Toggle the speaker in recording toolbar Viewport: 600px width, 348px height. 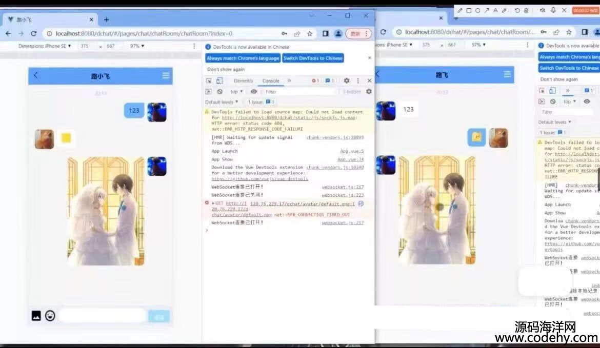click(542, 10)
